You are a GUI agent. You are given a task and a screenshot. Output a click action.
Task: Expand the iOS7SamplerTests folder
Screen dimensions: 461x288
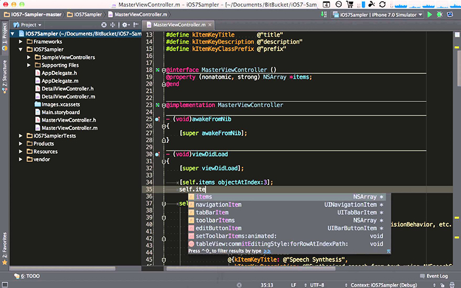[x=21, y=136]
